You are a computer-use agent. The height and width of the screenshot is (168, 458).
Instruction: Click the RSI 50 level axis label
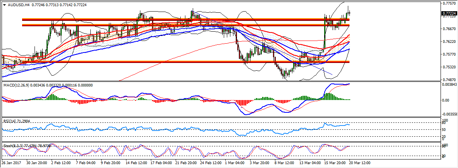pos(444,129)
